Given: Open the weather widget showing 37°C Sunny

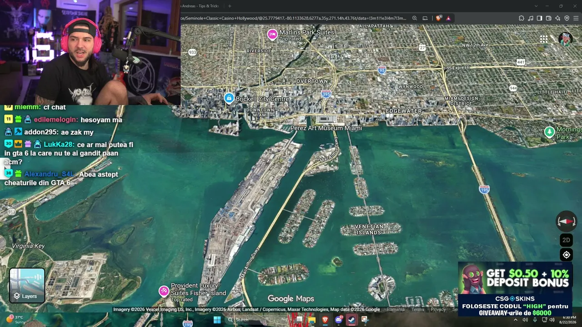Looking at the screenshot, I should coord(16,320).
